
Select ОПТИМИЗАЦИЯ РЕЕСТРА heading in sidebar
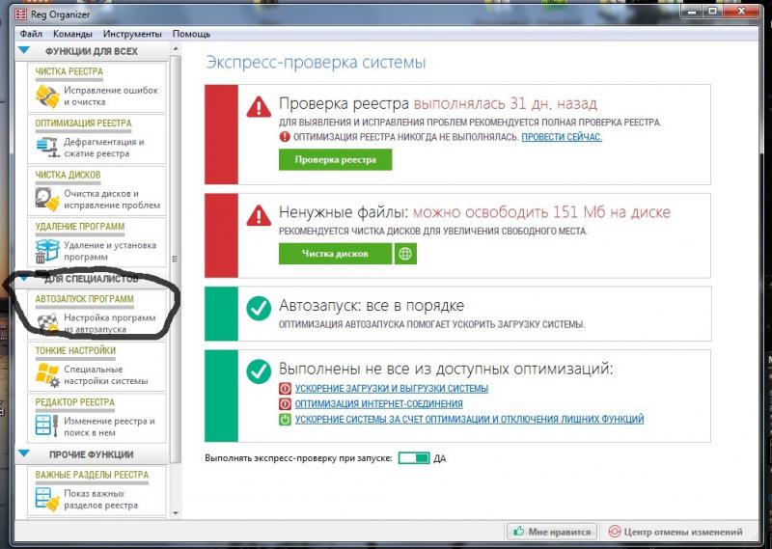83,124
